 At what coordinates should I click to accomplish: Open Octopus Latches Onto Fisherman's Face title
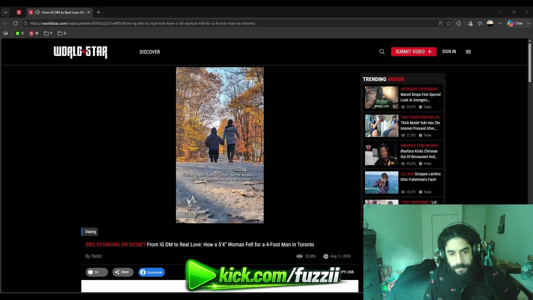(x=421, y=177)
